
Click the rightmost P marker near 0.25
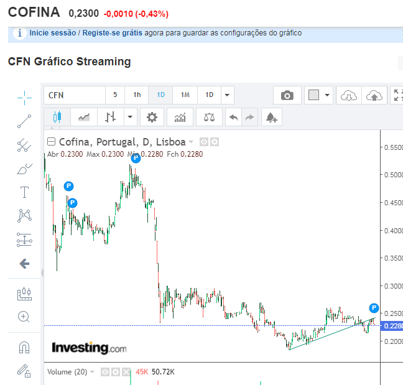click(374, 308)
